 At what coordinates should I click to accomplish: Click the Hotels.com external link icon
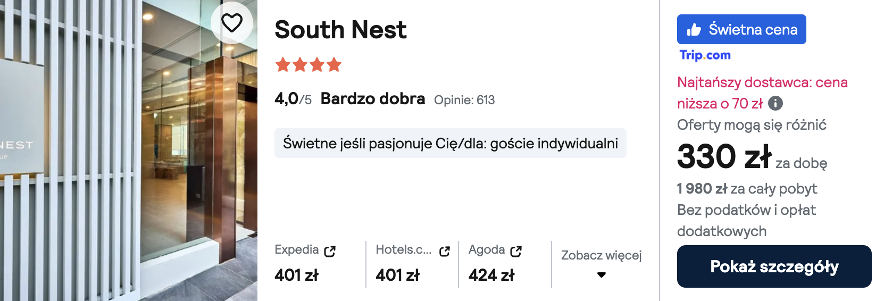pyautogui.click(x=445, y=251)
